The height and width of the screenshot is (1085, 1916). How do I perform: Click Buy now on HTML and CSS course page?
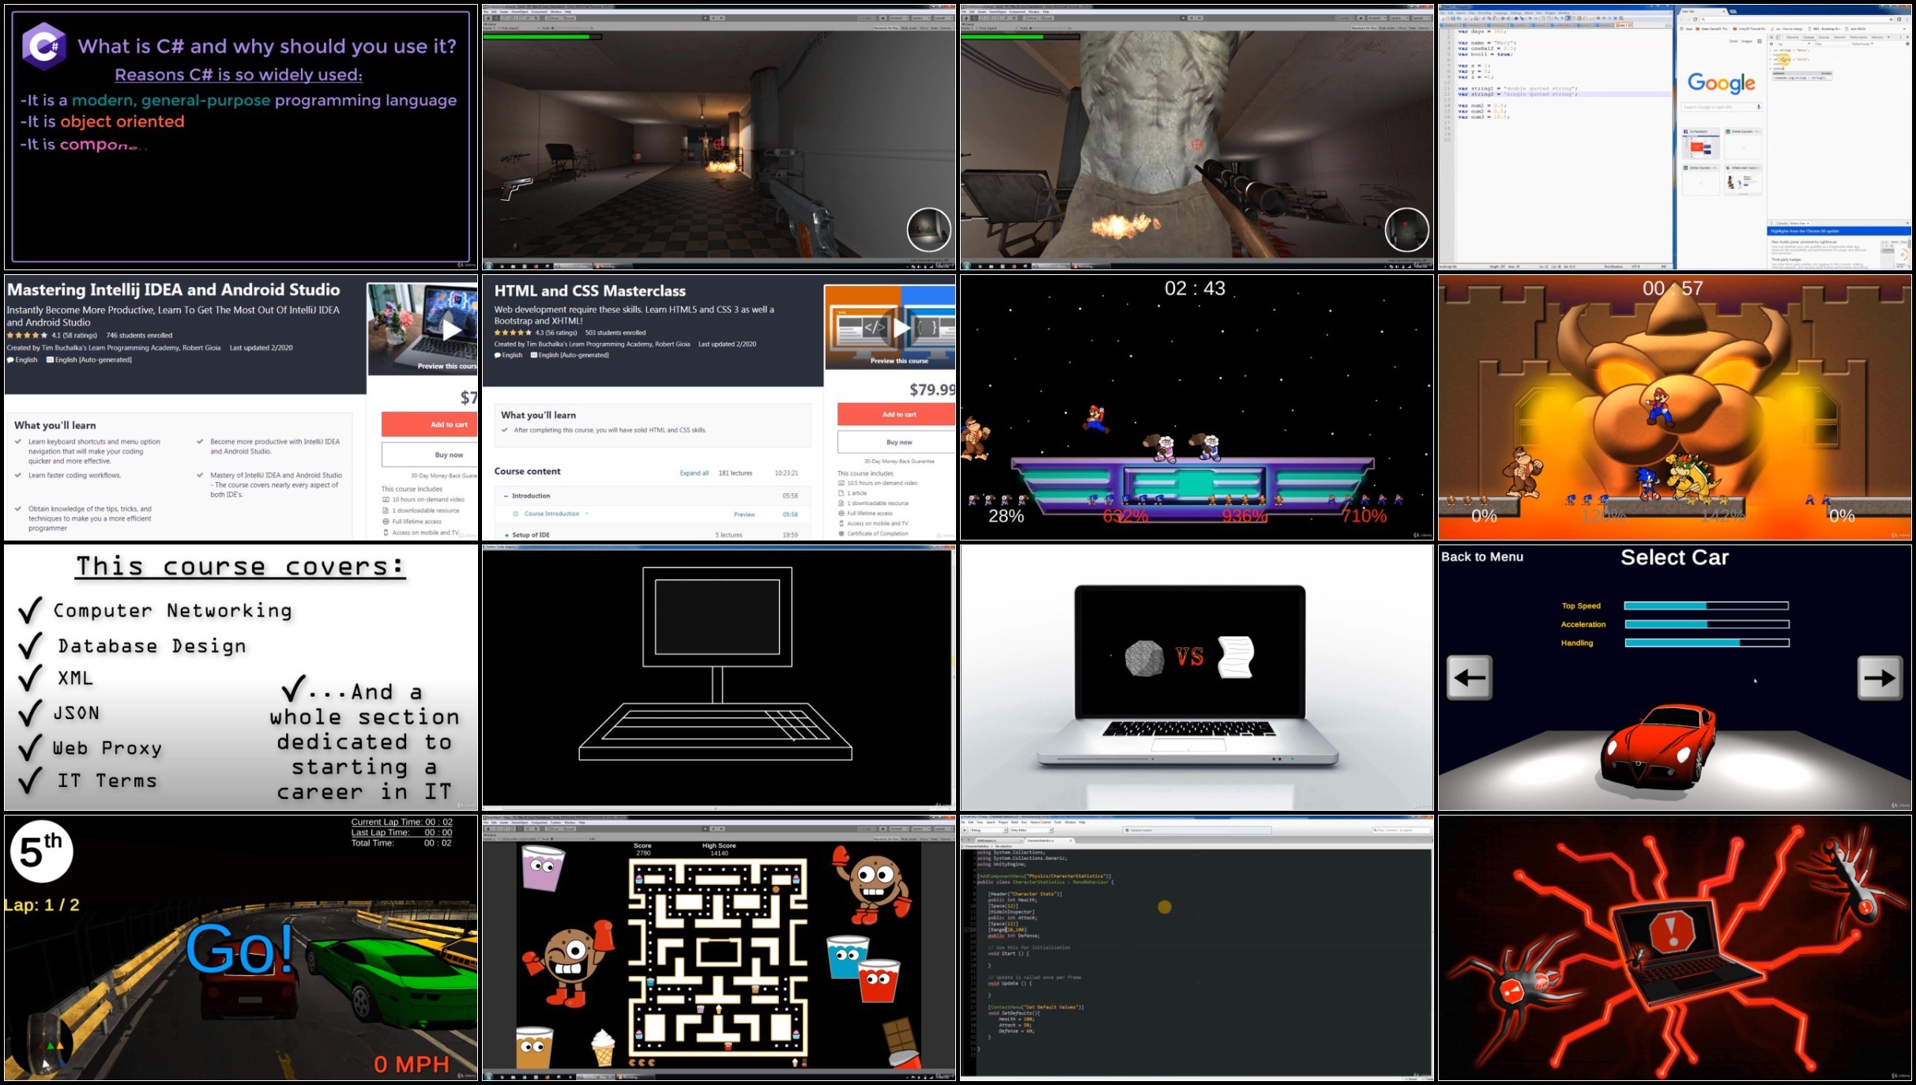pos(897,442)
